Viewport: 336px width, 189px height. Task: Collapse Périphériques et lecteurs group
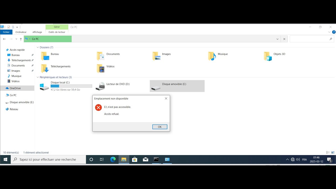pos(38,77)
